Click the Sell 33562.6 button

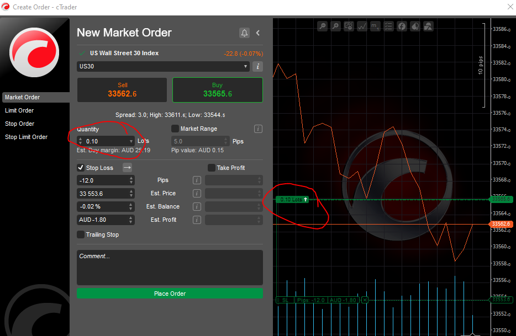pyautogui.click(x=122, y=90)
